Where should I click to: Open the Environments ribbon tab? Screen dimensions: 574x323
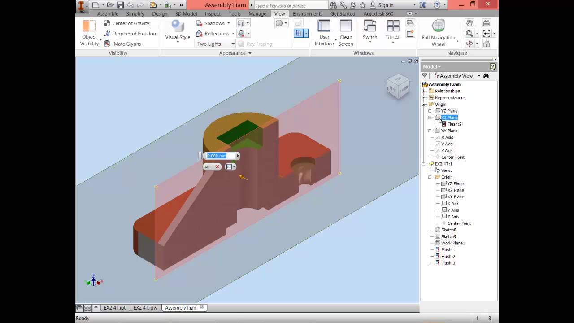click(307, 14)
